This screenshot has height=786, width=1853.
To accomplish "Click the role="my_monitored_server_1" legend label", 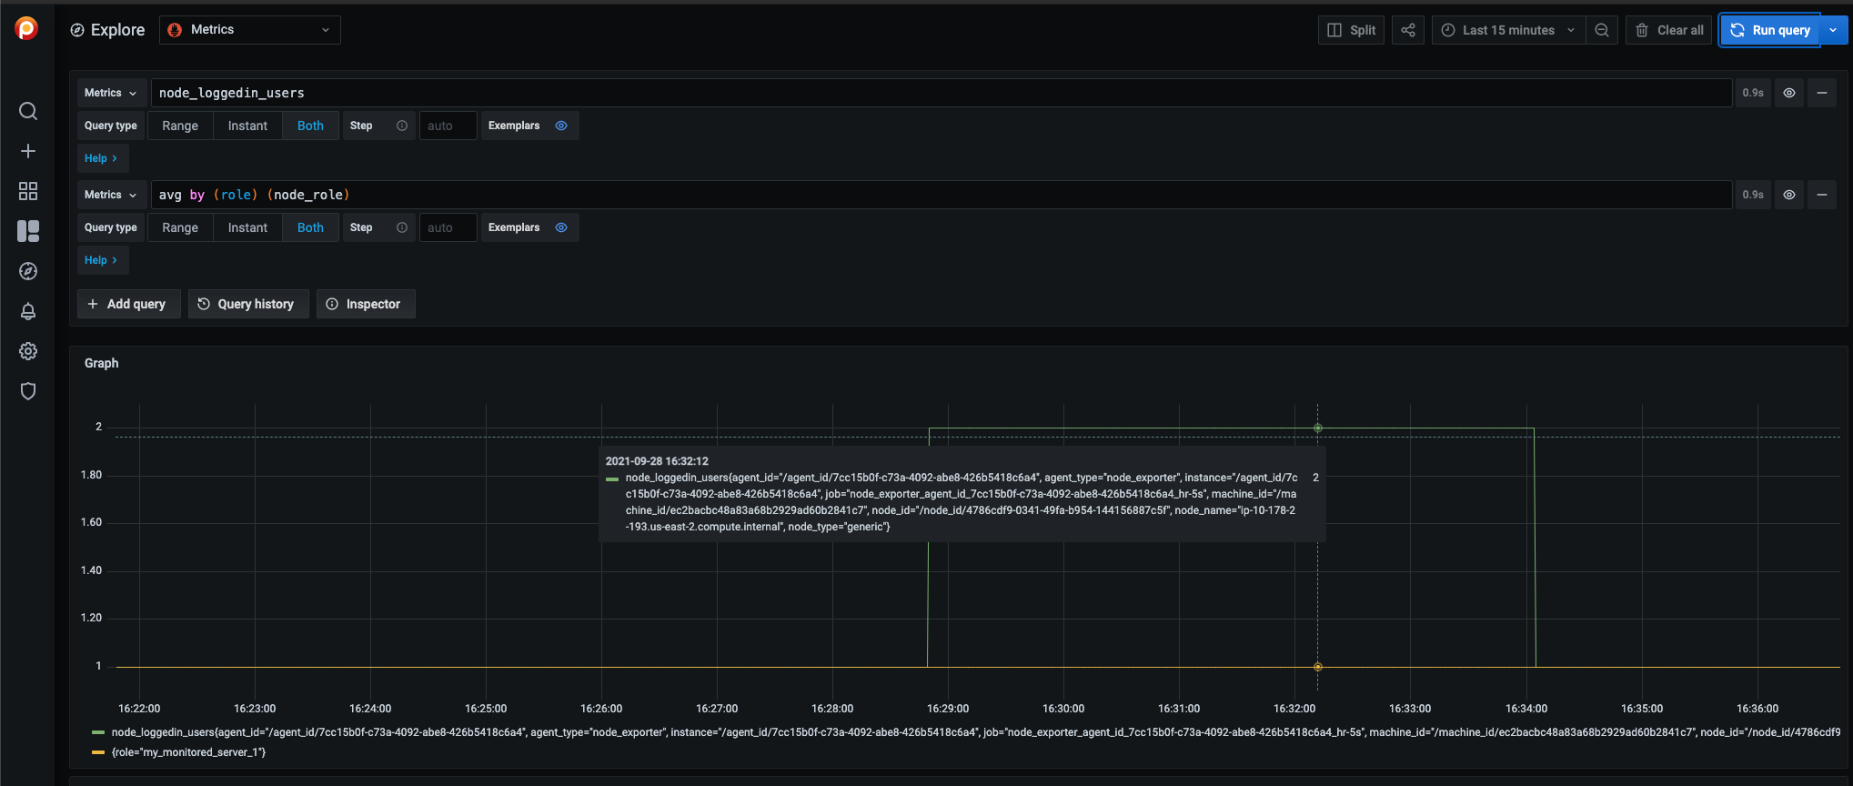I will coord(188,752).
